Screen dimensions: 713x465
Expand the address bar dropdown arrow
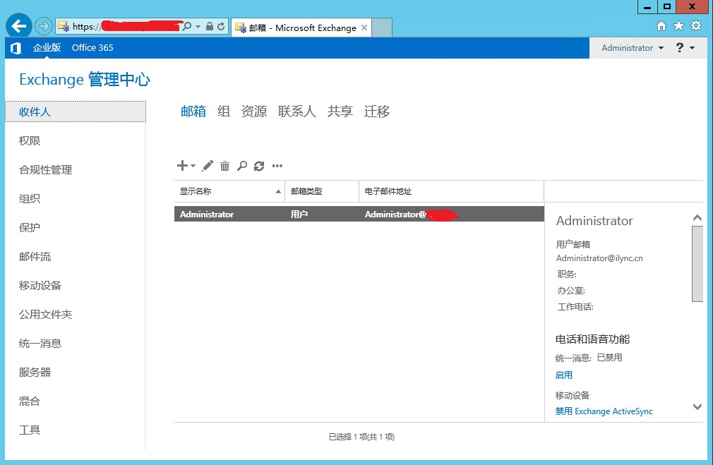198,27
